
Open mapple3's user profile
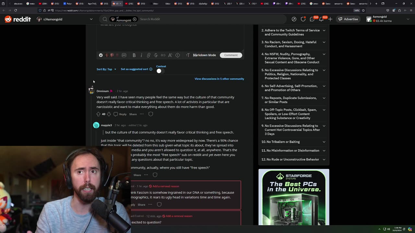(106, 125)
